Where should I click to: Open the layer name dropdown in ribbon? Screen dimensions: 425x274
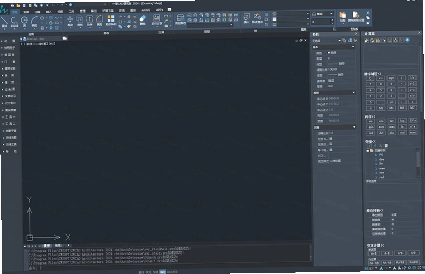[x=210, y=25]
